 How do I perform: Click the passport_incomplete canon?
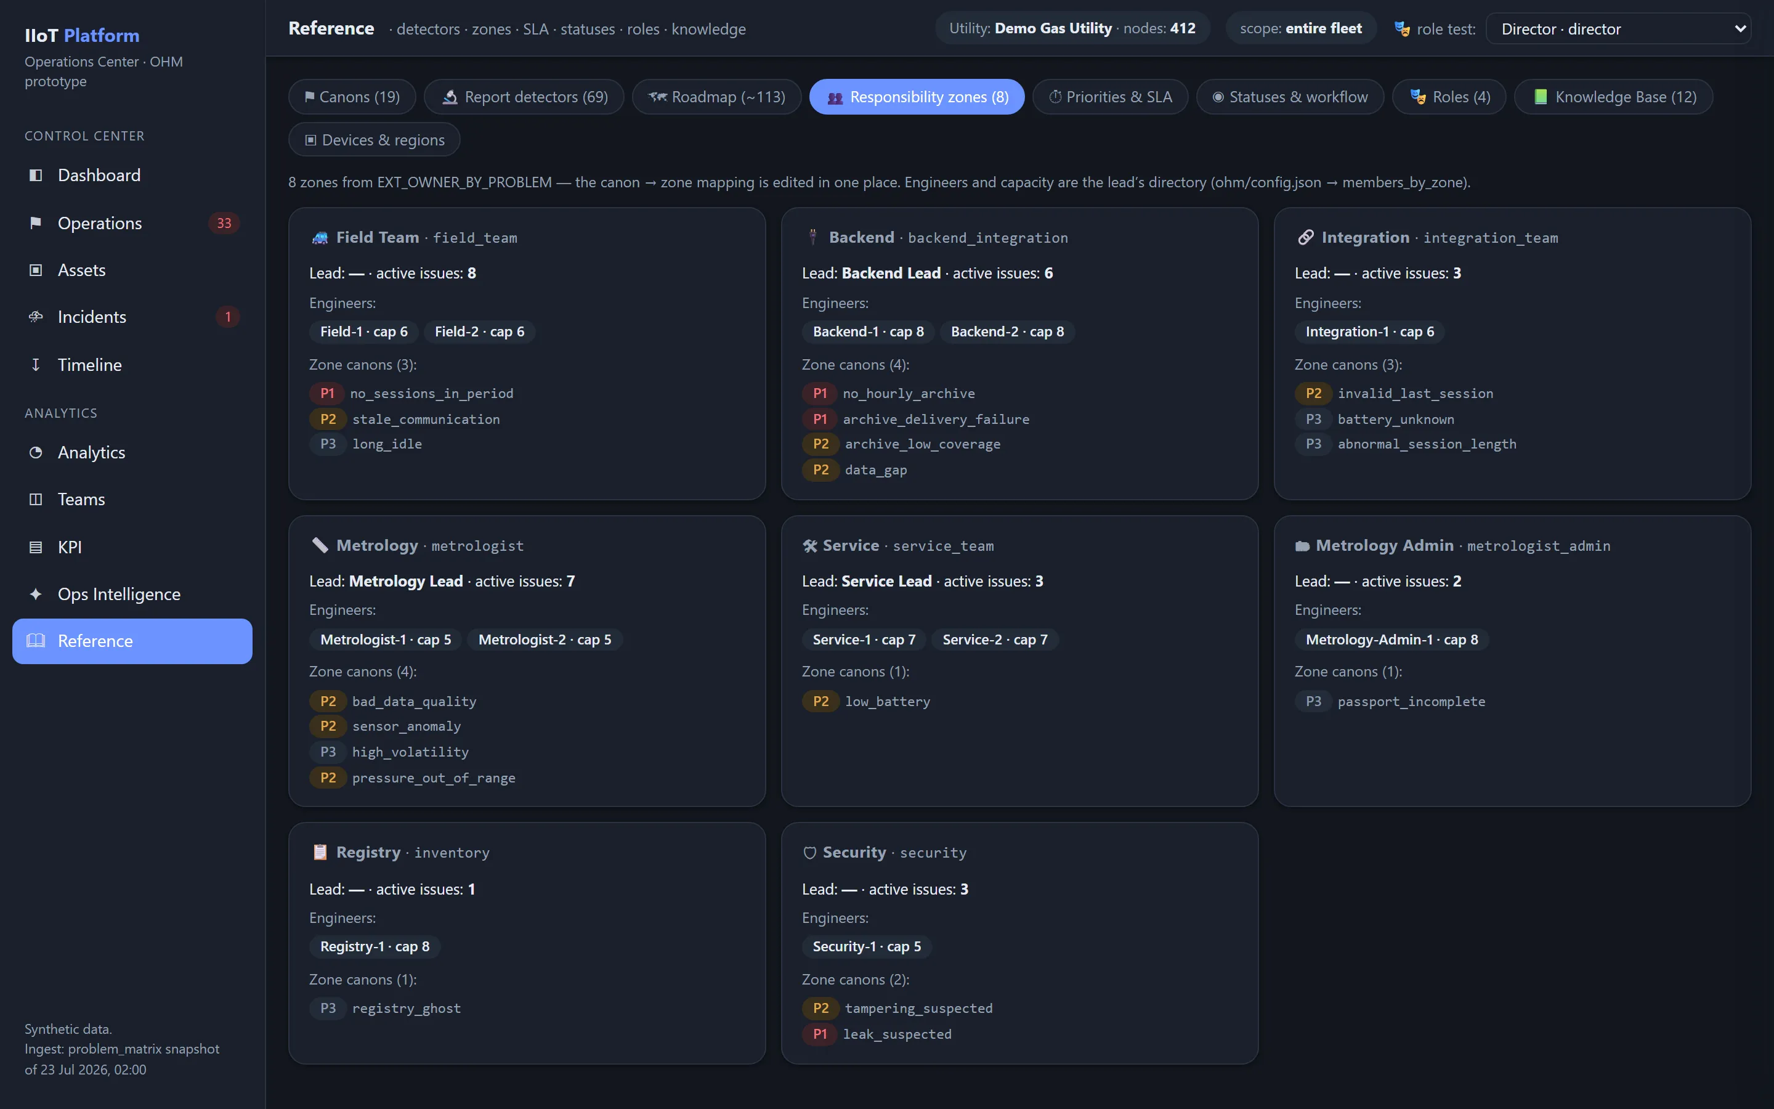tap(1411, 702)
